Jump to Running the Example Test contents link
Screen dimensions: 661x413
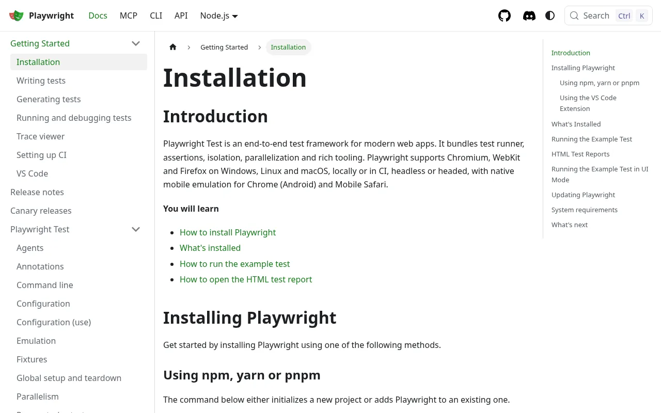point(592,139)
